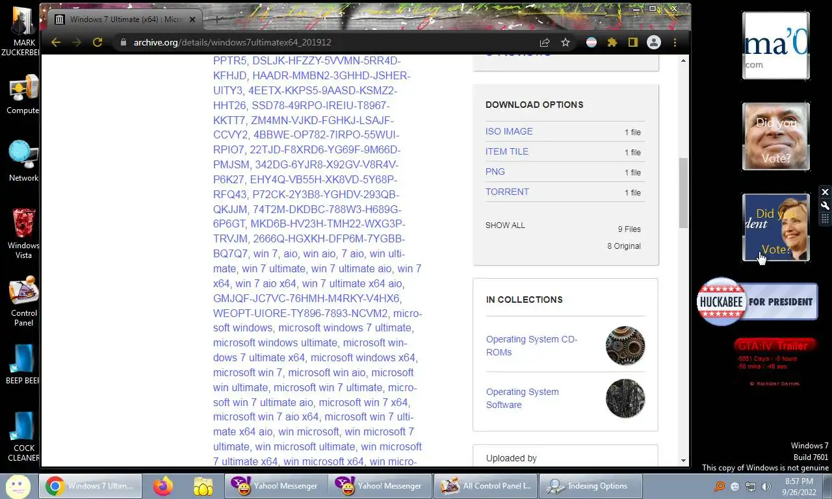832x499 pixels.
Task: Click the '8 Original' count text
Action: [x=624, y=246]
